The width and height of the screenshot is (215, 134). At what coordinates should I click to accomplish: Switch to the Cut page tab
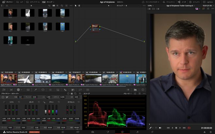coord(78,132)
